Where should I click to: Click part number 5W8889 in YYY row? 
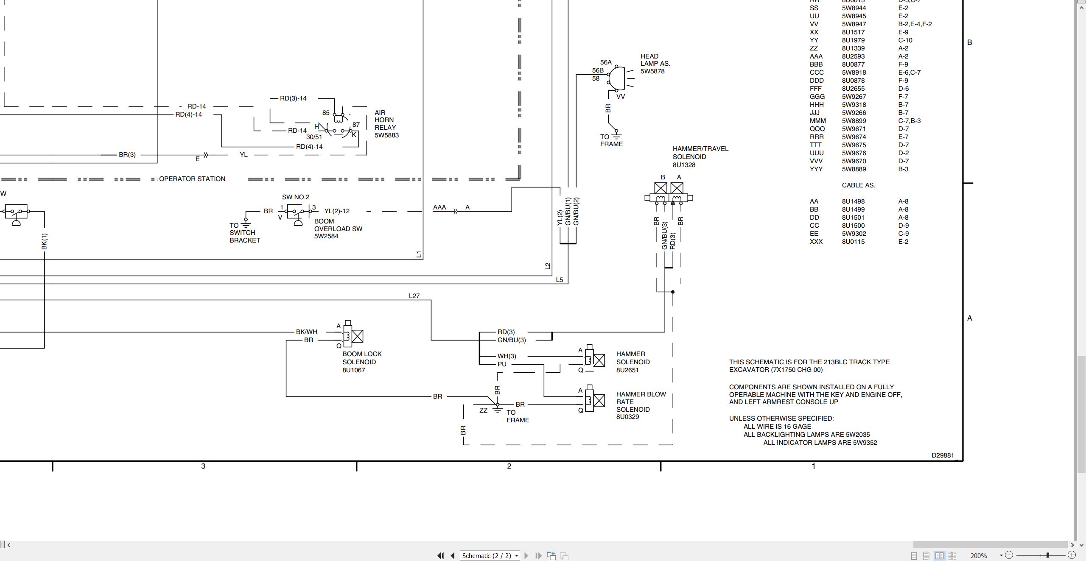coord(854,169)
